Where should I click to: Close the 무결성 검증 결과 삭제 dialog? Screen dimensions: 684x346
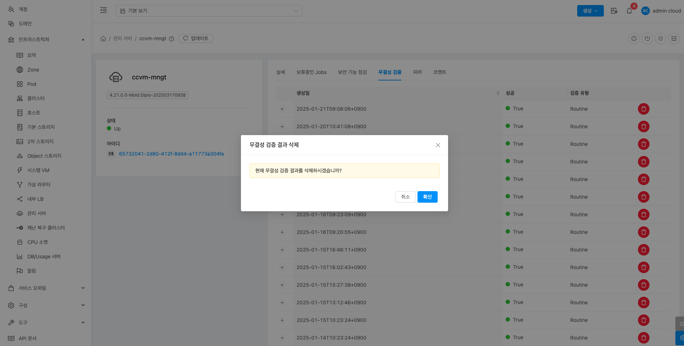click(438, 145)
